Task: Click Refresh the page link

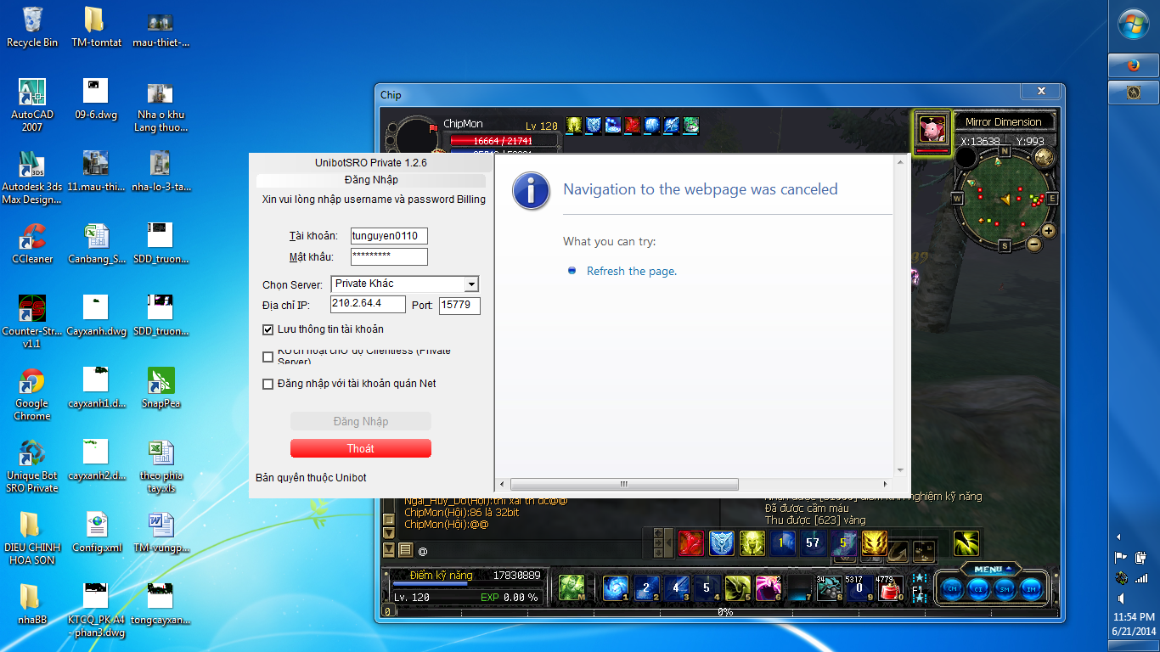Action: pyautogui.click(x=632, y=272)
